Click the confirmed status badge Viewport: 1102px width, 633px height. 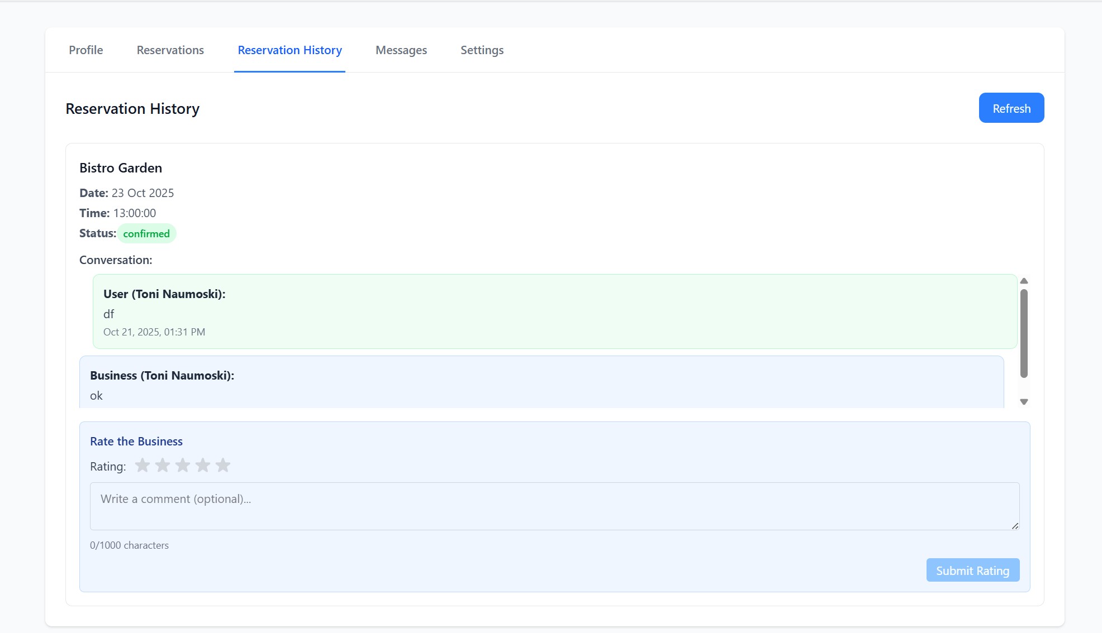click(146, 233)
